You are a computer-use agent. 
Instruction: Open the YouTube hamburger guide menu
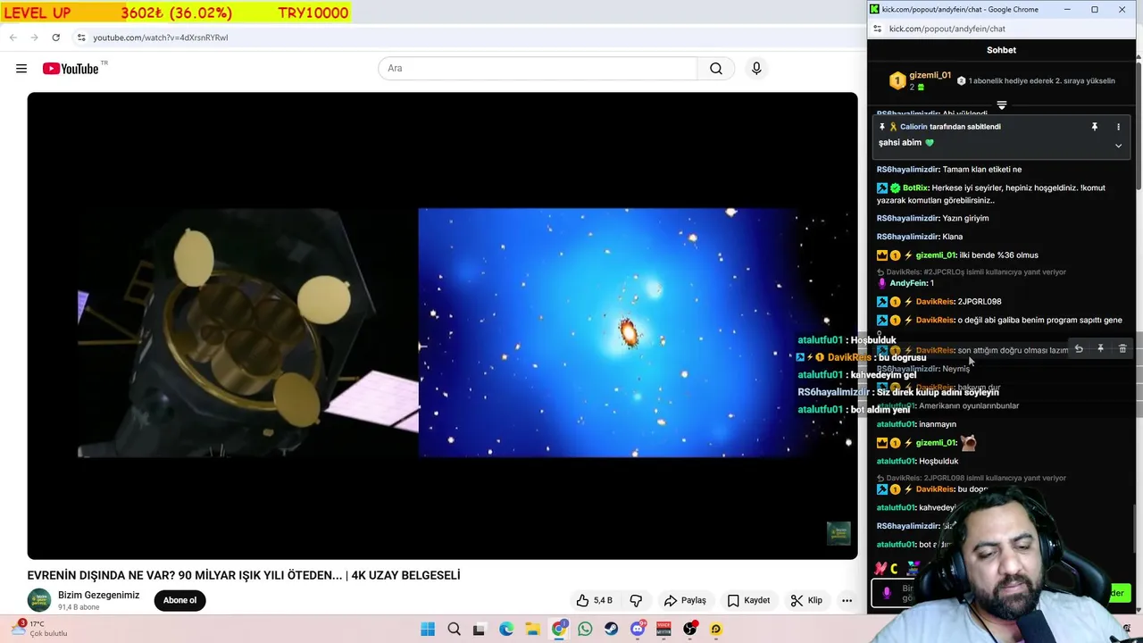21,69
